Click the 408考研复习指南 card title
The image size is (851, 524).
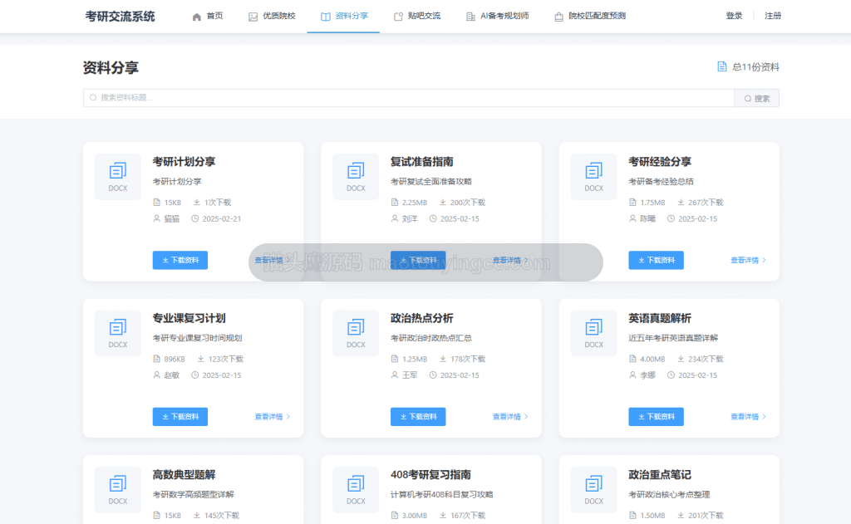(x=431, y=475)
